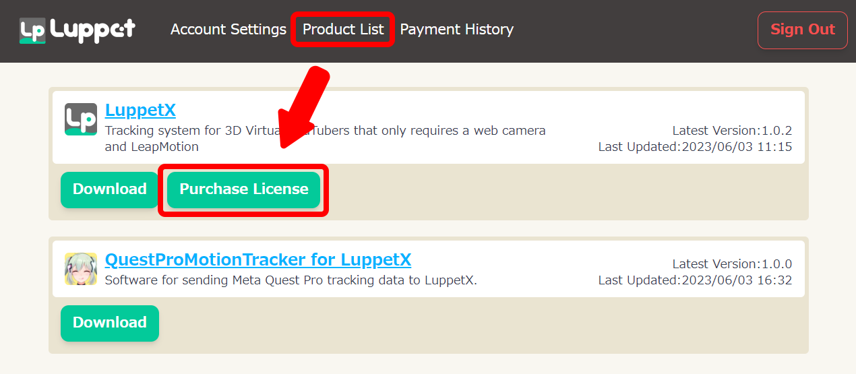Click Last Updated 2023/06/03 16:32 text
The image size is (856, 374).
695,280
